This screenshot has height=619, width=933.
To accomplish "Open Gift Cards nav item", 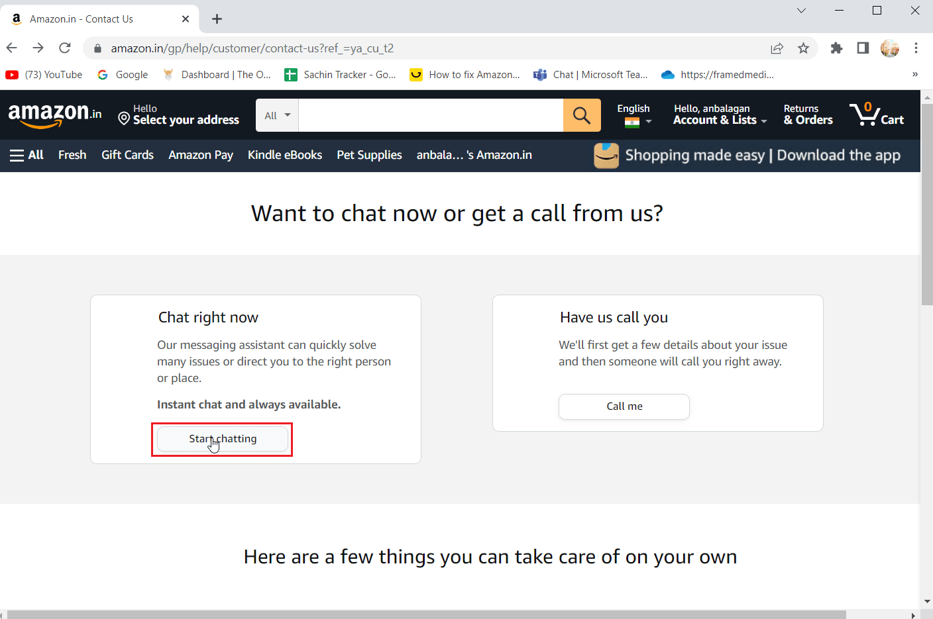I will [127, 155].
